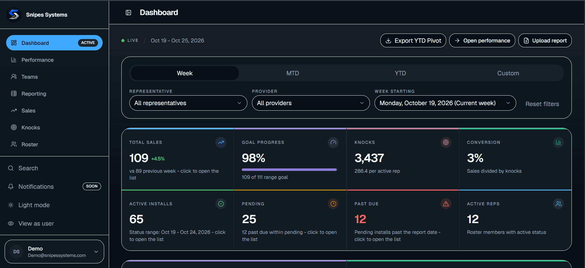
Task: Click Reset filters link
Action: point(542,104)
